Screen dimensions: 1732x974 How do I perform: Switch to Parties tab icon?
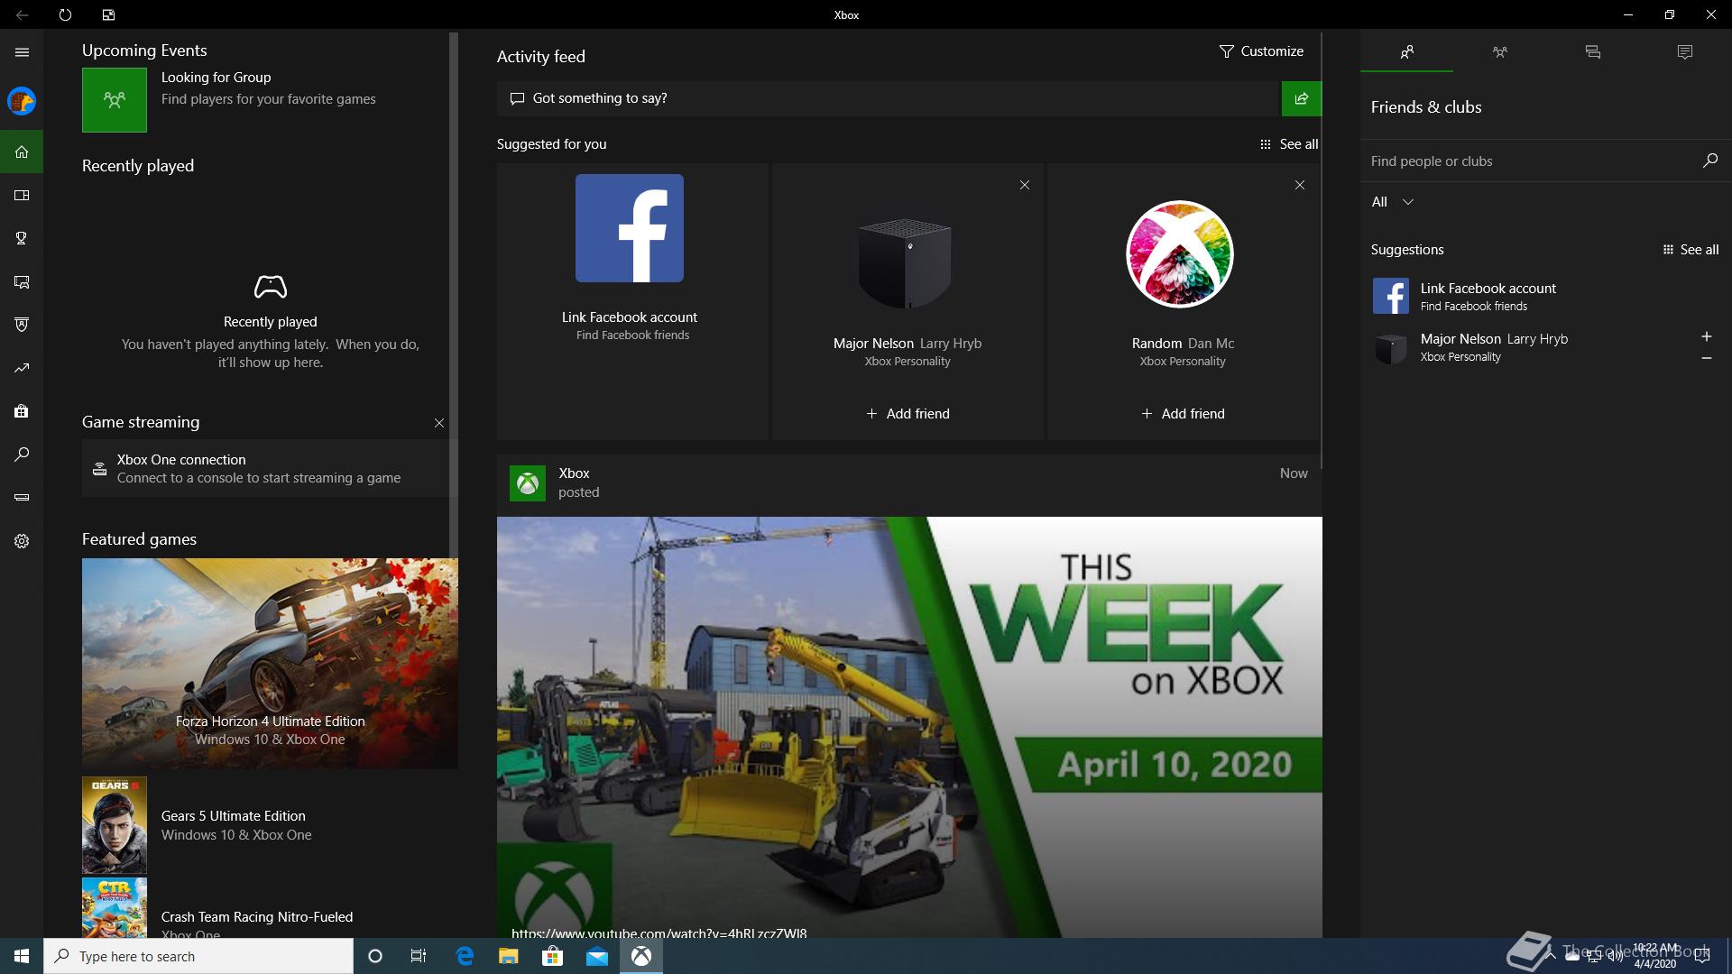click(1499, 52)
